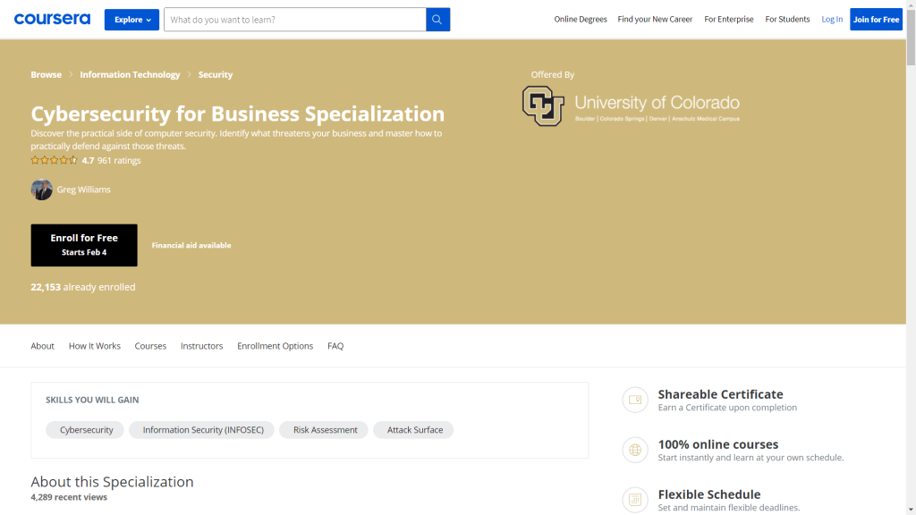Select the fifth star in the rating

pyautogui.click(x=71, y=159)
